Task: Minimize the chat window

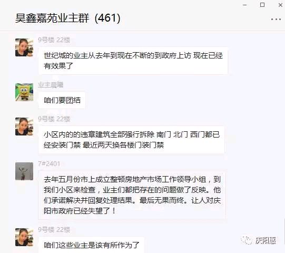Action: (x=245, y=5)
